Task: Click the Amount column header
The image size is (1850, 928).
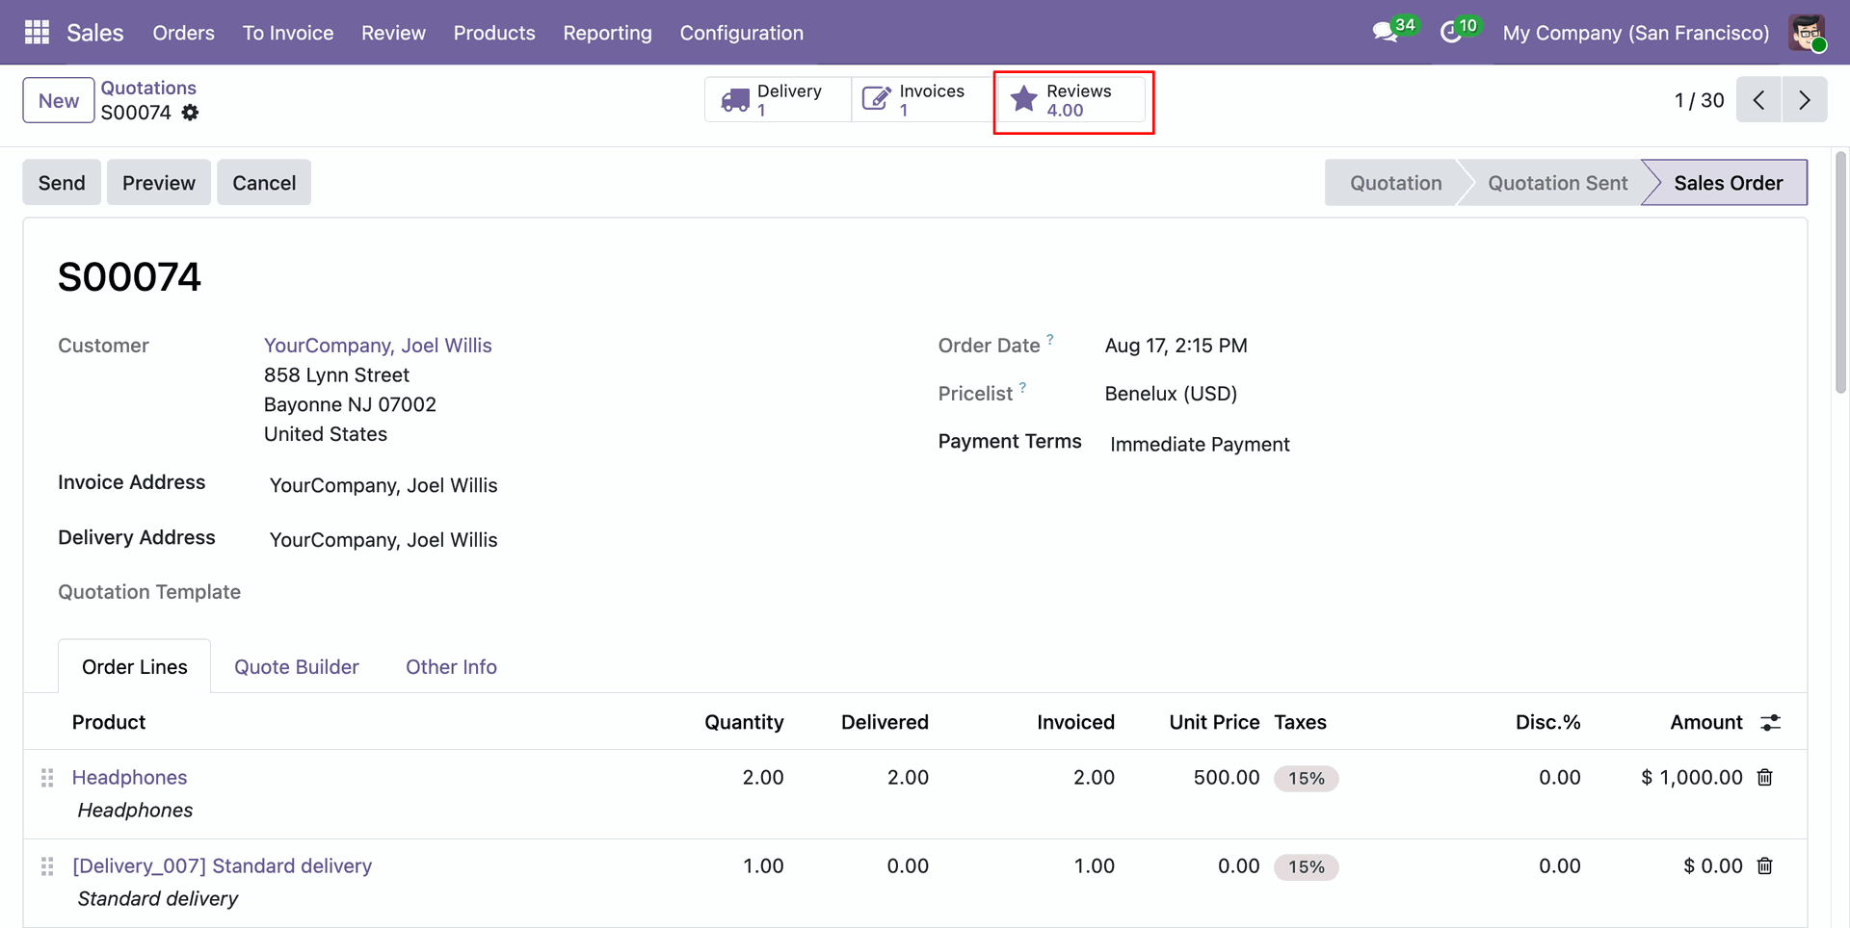Action: (1705, 722)
